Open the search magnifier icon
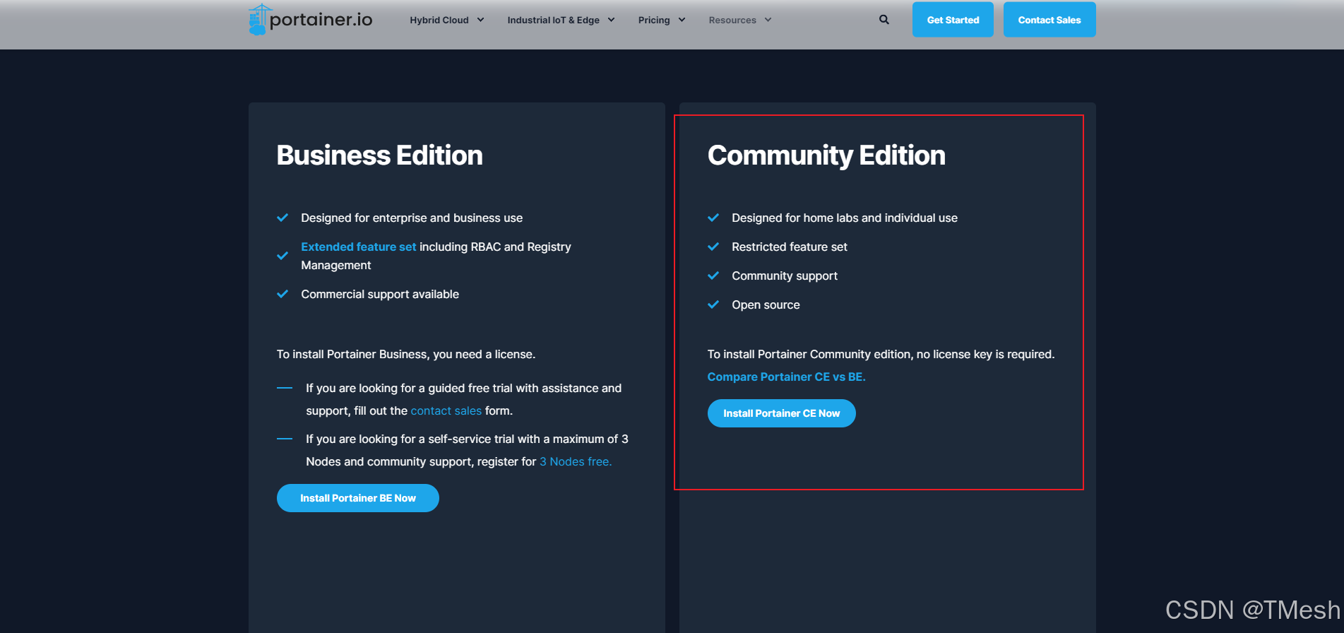 click(884, 20)
